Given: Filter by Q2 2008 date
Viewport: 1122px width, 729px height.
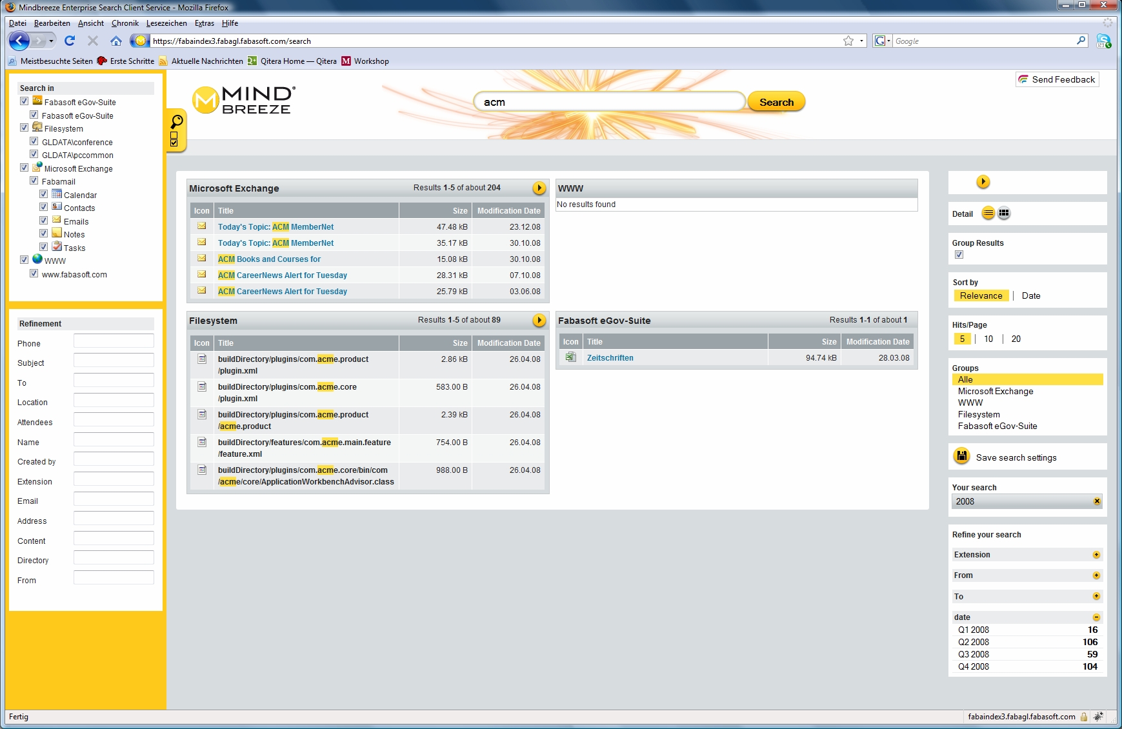Looking at the screenshot, I should (973, 642).
